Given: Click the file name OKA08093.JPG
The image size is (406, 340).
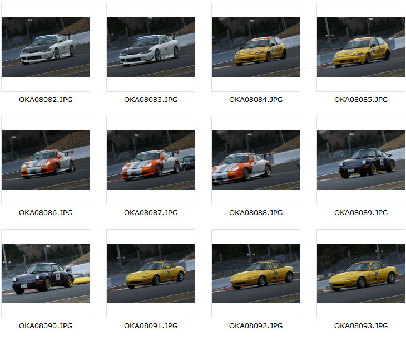Looking at the screenshot, I should 361,326.
